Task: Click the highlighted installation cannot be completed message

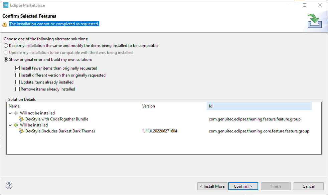Action: 54,24
